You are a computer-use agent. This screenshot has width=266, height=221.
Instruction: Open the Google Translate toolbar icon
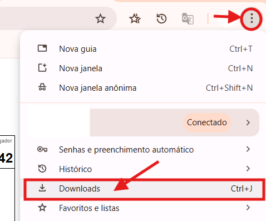(x=188, y=18)
